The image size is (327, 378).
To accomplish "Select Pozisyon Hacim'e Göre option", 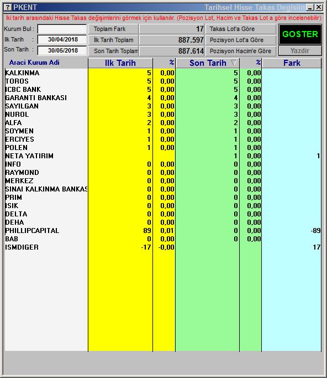I will tap(241, 51).
